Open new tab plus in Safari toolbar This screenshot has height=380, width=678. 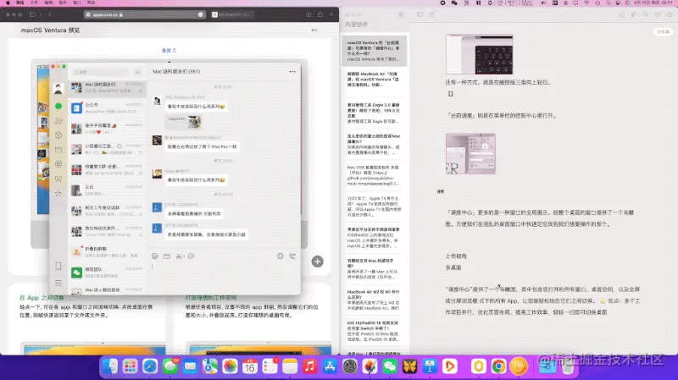tap(331, 14)
